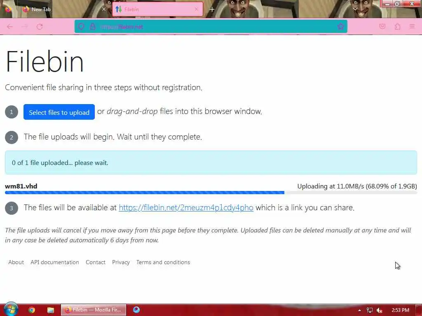Open File Explorer from the taskbar

(50, 310)
